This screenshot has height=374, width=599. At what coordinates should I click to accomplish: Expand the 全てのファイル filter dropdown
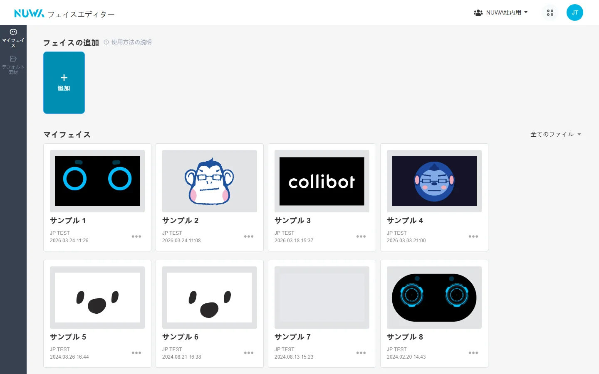point(556,134)
